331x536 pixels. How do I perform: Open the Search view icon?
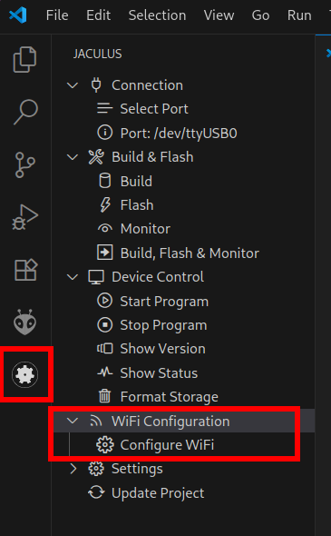click(25, 112)
